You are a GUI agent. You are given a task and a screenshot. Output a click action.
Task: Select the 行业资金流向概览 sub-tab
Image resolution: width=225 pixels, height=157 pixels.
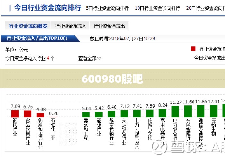pyautogui.click(x=28, y=26)
